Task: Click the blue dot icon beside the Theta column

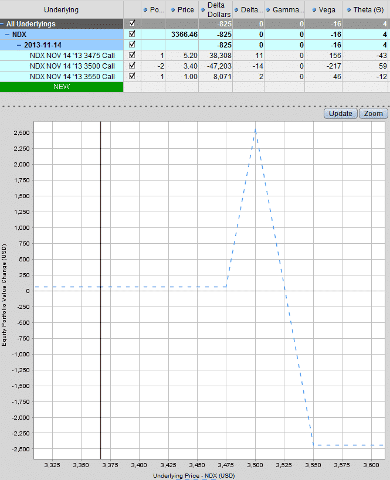Action: click(348, 10)
